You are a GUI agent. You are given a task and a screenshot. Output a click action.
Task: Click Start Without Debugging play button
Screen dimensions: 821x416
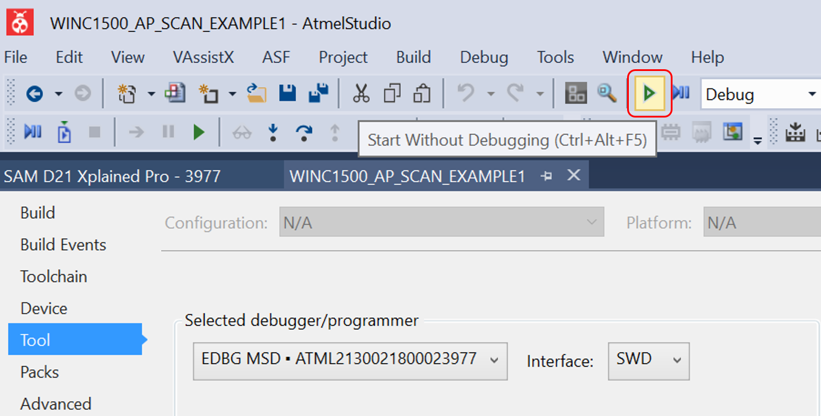[649, 93]
